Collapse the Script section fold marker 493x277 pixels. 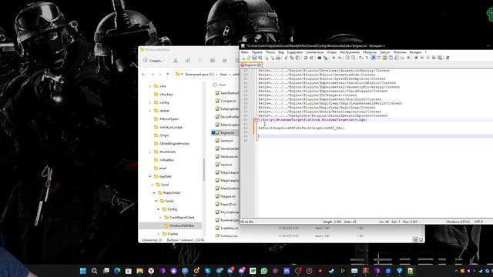coord(257,120)
